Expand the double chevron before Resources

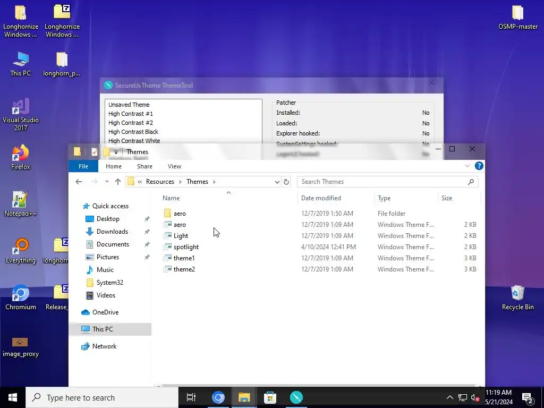(x=140, y=182)
